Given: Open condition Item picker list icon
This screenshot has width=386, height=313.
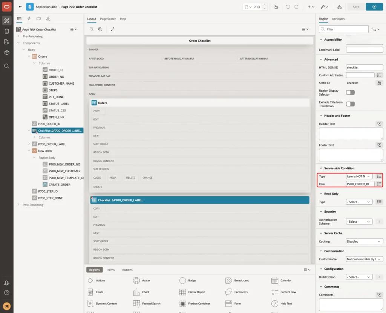Looking at the screenshot, I should tap(379, 184).
